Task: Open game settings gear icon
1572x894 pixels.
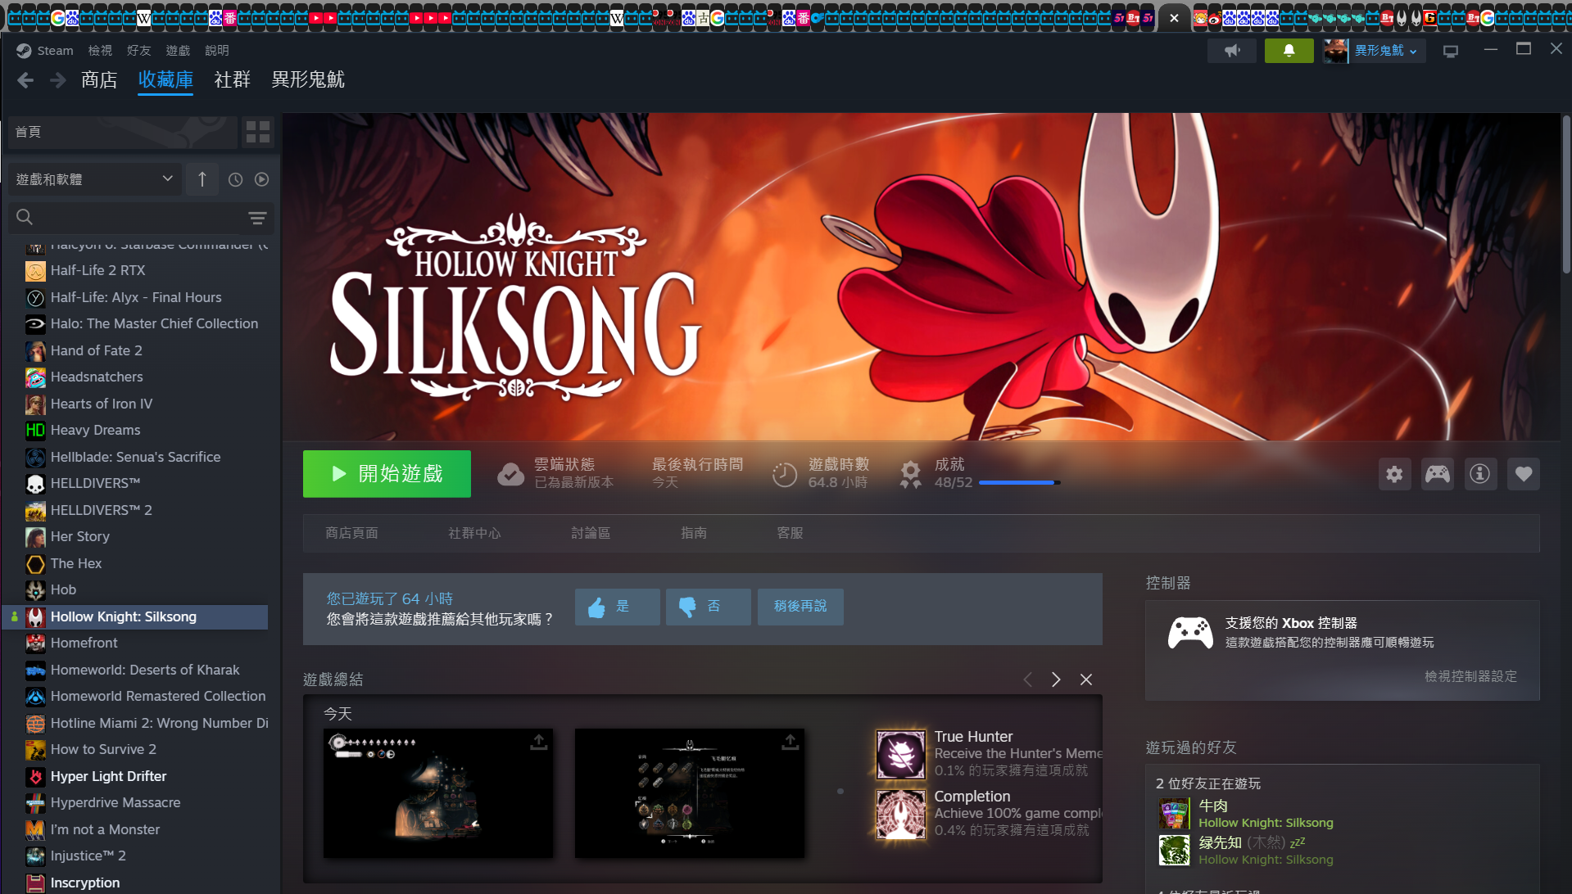Action: point(1394,474)
